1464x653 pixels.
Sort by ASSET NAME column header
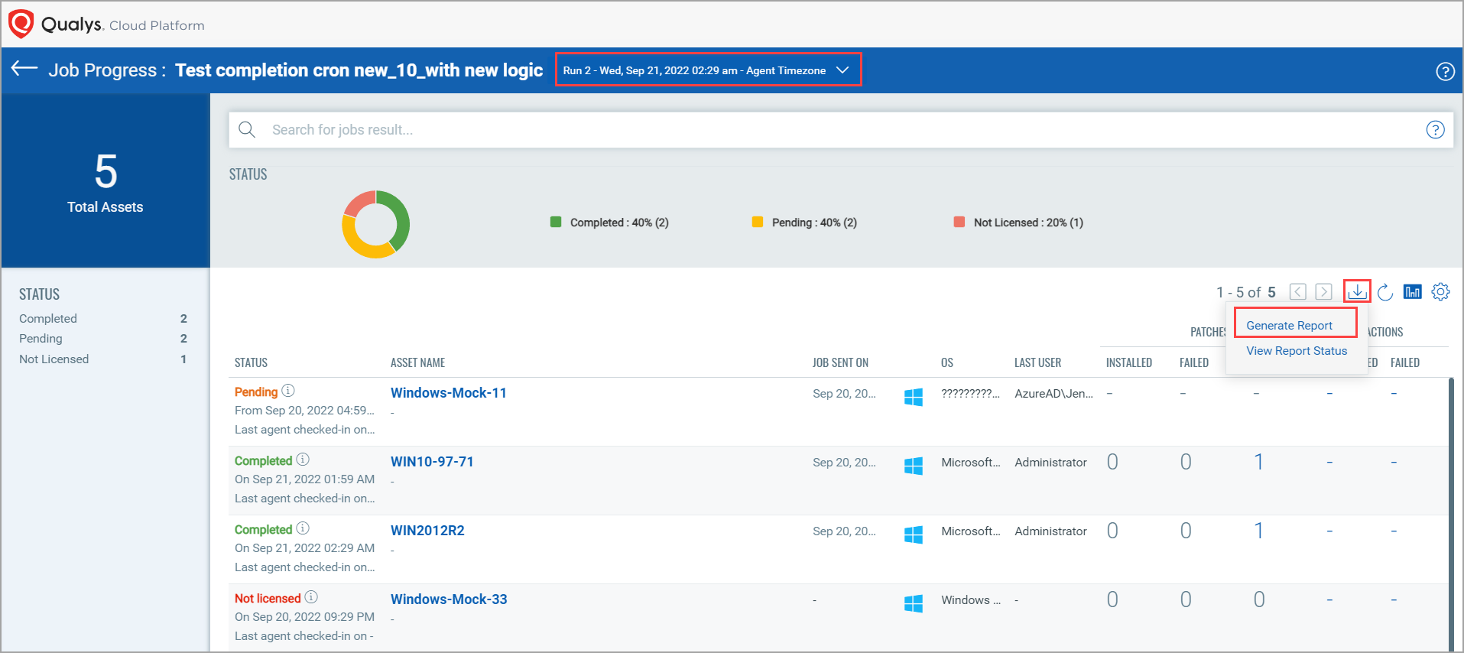click(x=417, y=362)
